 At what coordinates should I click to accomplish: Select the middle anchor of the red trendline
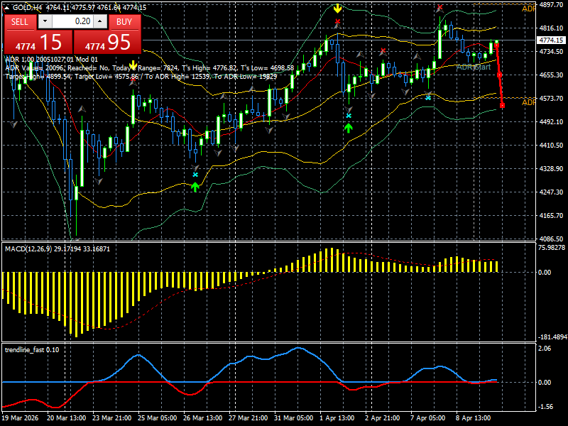point(500,75)
